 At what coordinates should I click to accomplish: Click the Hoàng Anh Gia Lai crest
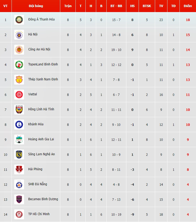pyautogui.click(x=19, y=140)
